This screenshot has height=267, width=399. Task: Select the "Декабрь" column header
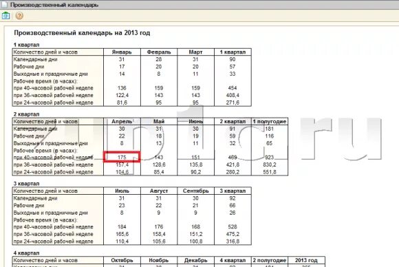[x=195, y=260]
